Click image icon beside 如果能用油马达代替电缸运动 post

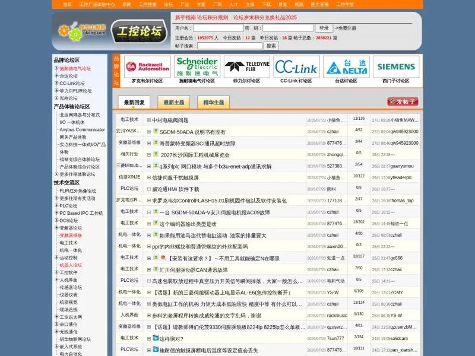pos(156,234)
